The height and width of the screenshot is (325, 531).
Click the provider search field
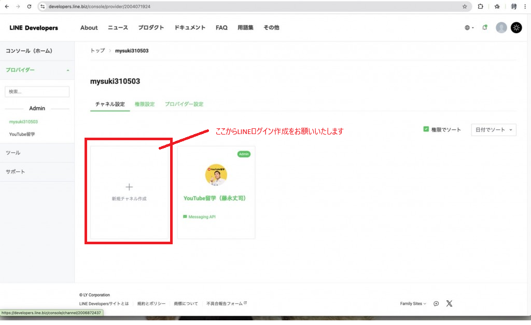37,92
